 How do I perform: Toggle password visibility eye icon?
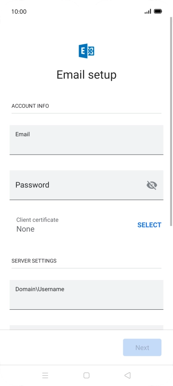[152, 185]
